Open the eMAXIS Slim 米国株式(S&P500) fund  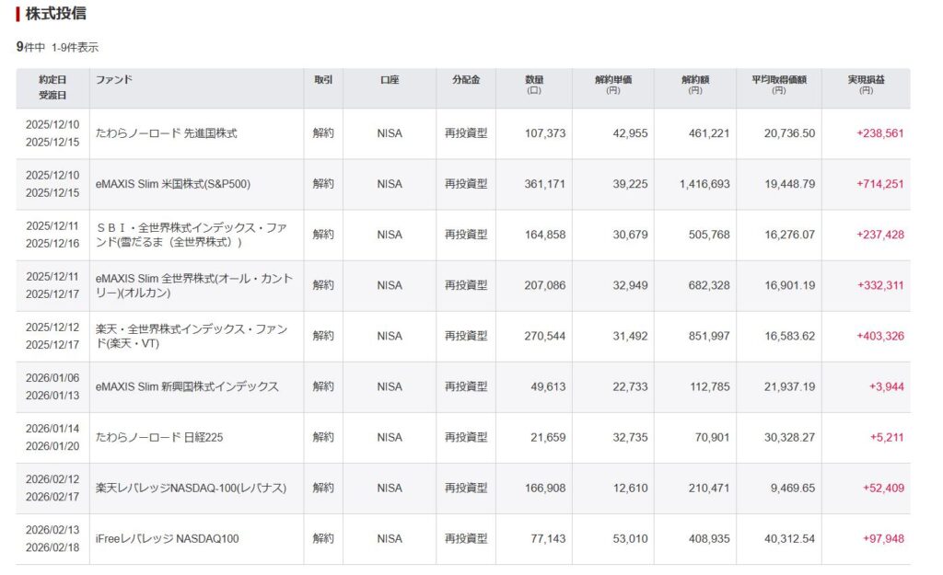(x=173, y=184)
